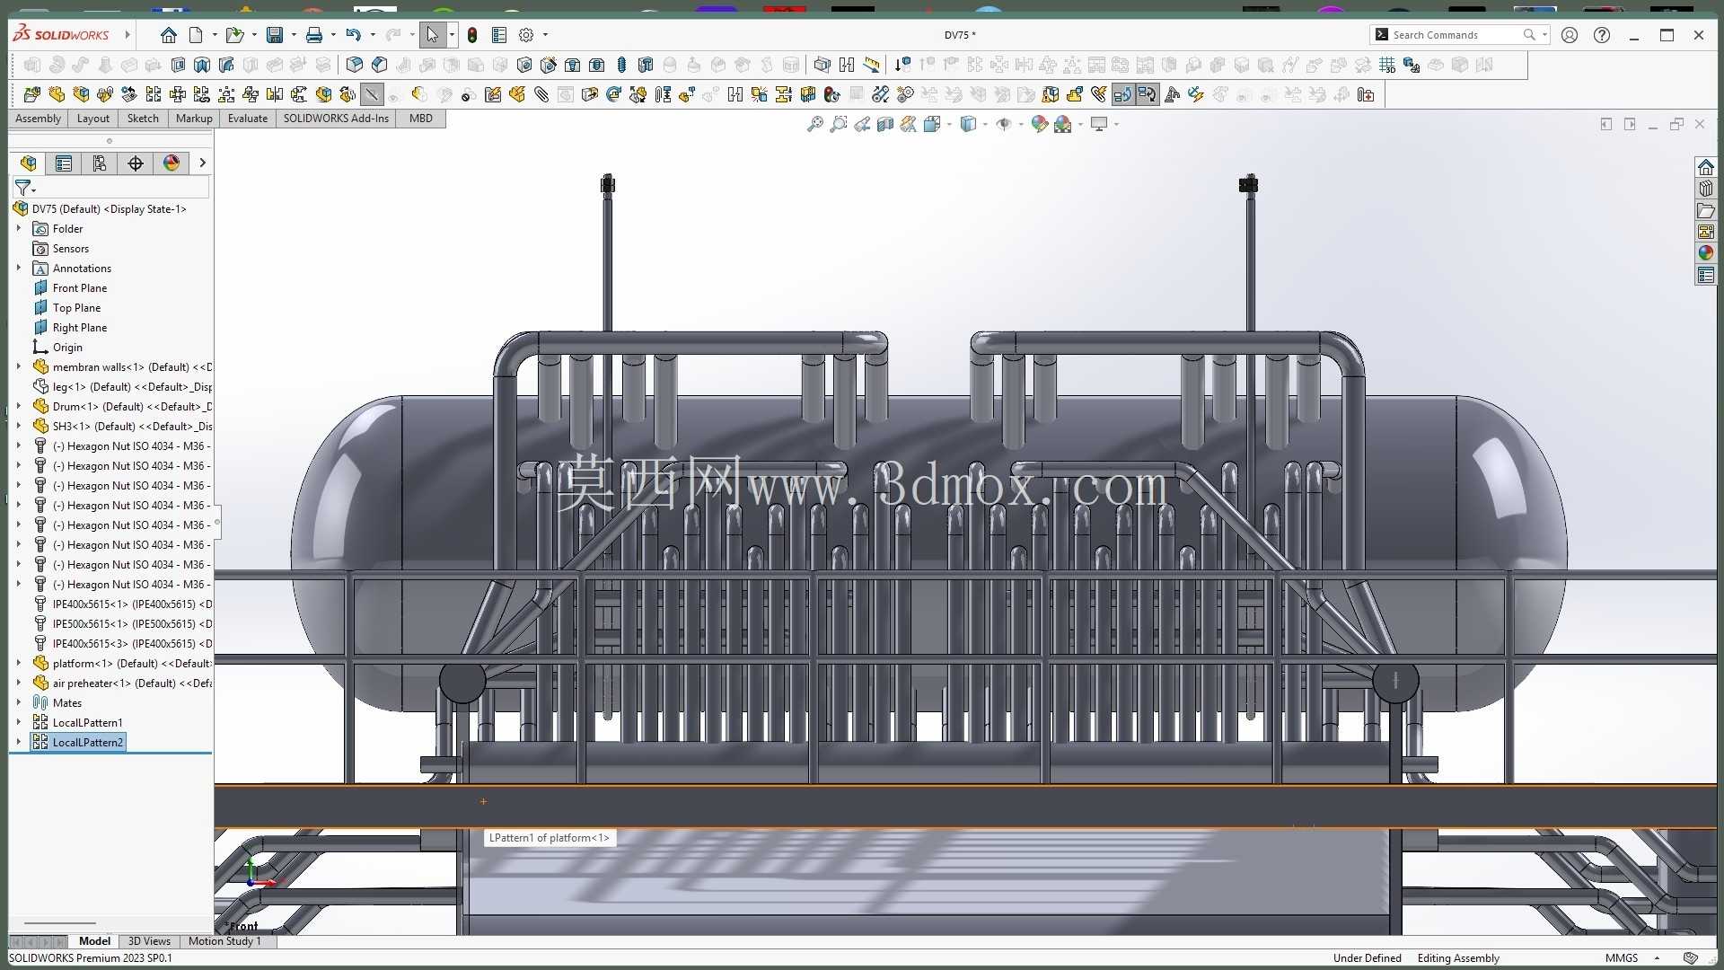Switch to the Assembly ribbon tab

pyautogui.click(x=39, y=119)
